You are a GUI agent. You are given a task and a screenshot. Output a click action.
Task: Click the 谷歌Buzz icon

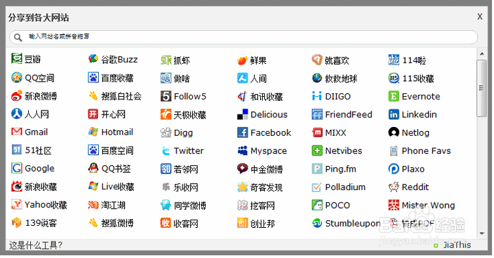93,59
